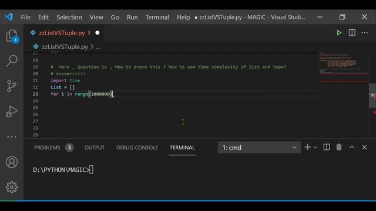Click the zzListVSTuple.py breadcrumb item
This screenshot has width=376, height=211.
(65, 47)
